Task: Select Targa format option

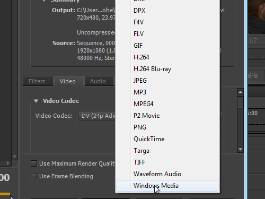Action: (167, 151)
